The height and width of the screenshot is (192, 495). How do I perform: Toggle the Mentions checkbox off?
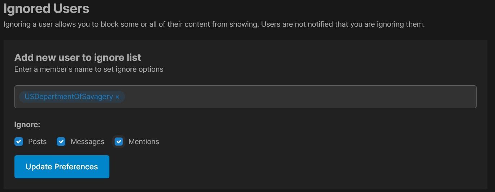[119, 142]
